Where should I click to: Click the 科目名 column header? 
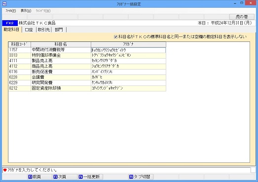pyautogui.click(x=61, y=44)
